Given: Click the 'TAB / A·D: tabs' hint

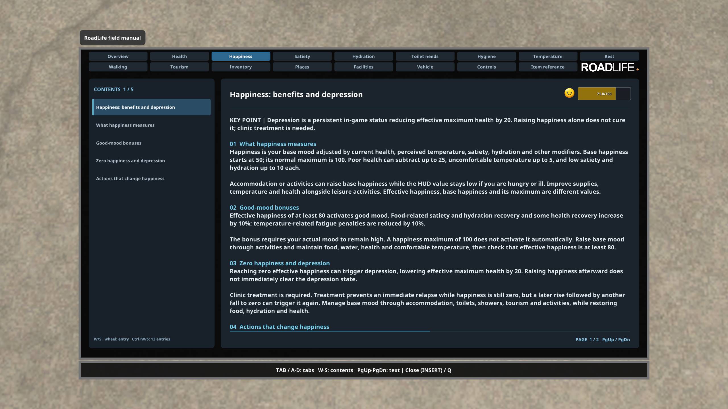Looking at the screenshot, I should click(295, 370).
